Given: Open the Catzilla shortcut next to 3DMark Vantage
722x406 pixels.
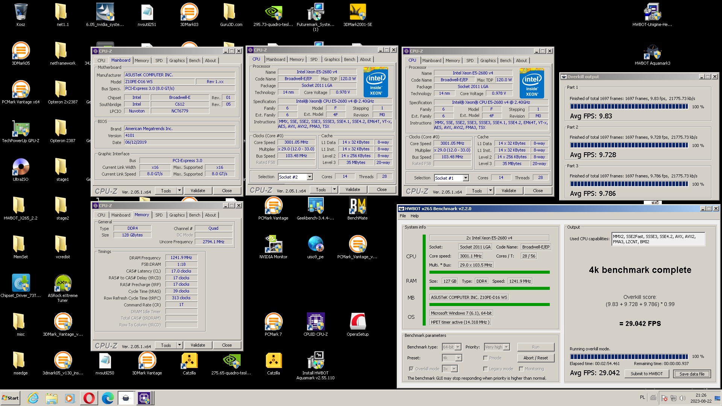Looking at the screenshot, I should (x=189, y=363).
